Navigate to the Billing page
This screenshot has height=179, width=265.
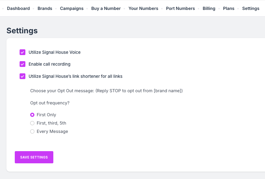(x=209, y=8)
